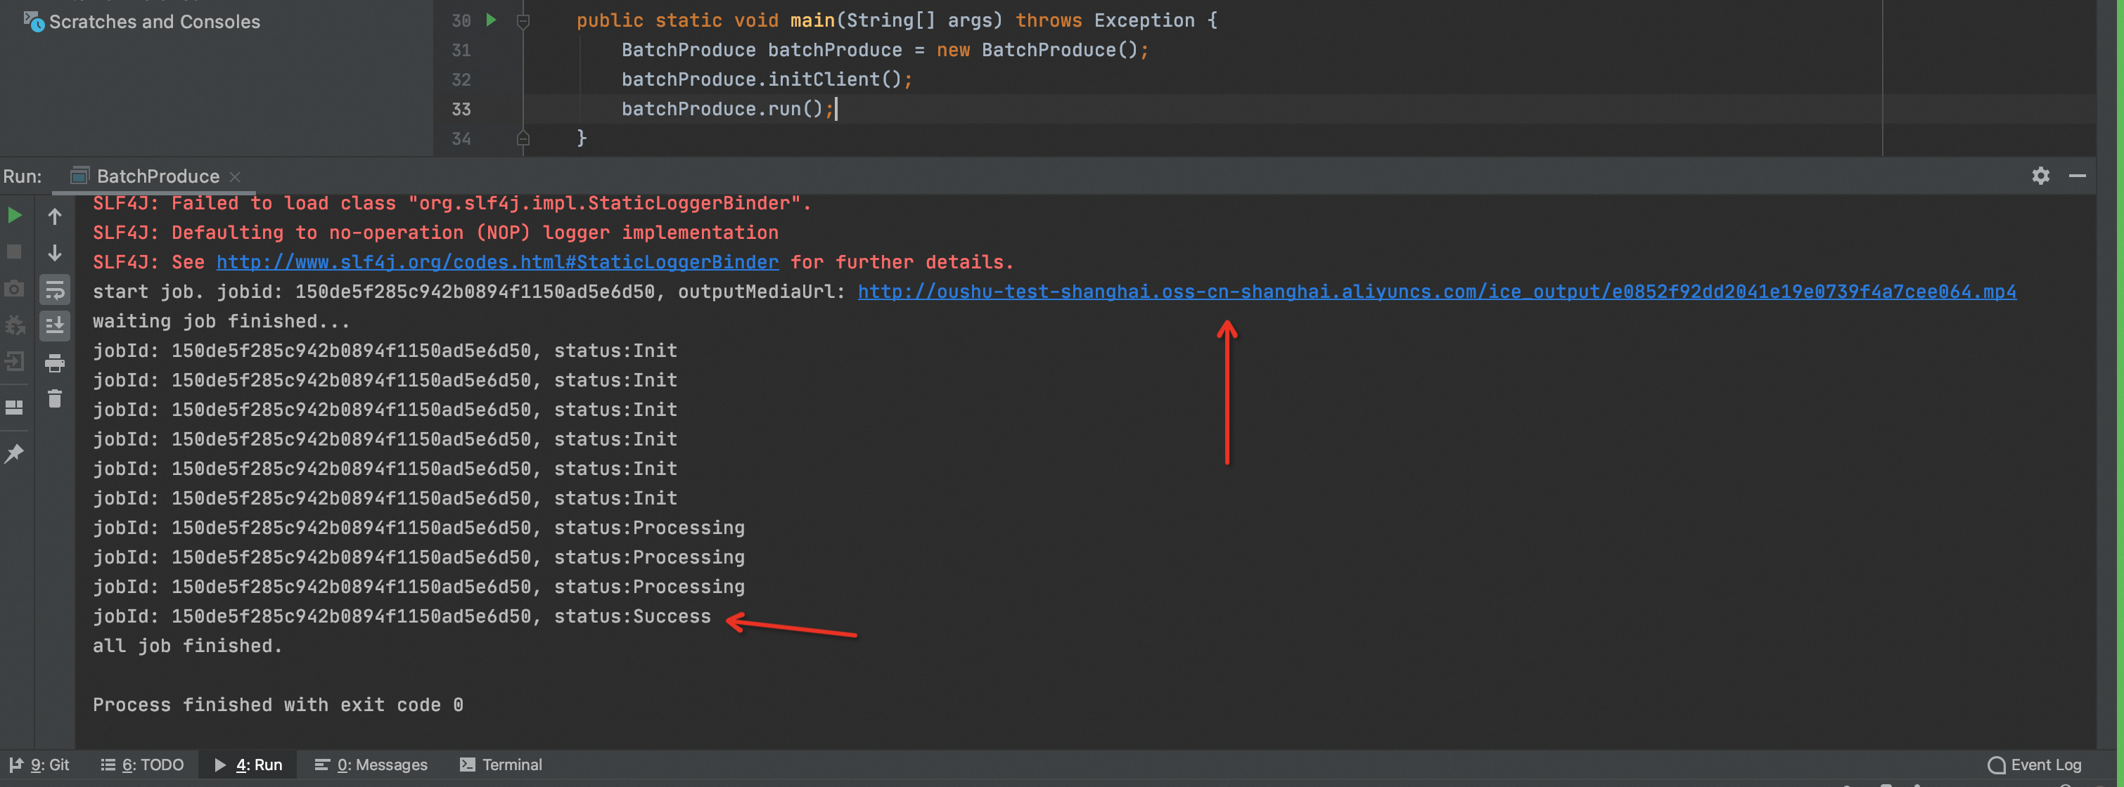Image resolution: width=2124 pixels, height=787 pixels.
Task: Open the Terminal tool window tab
Action: [x=501, y=764]
